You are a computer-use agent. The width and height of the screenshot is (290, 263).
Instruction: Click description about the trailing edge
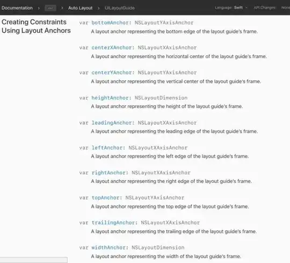click(173, 231)
